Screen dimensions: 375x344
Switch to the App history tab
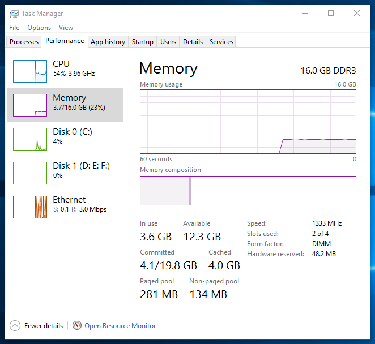(x=108, y=42)
